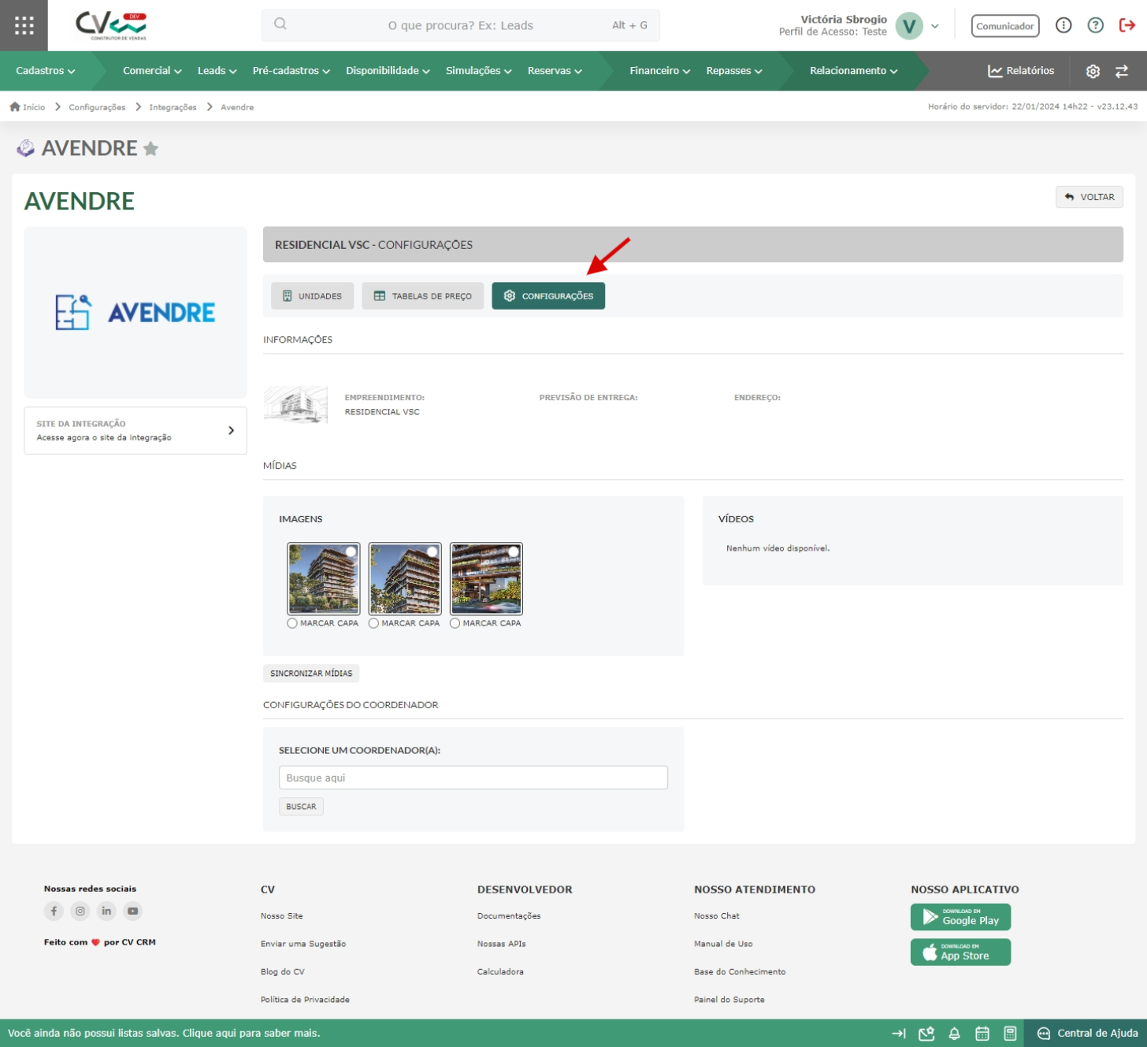
Task: Expand the Leads menu
Action: pyautogui.click(x=217, y=71)
